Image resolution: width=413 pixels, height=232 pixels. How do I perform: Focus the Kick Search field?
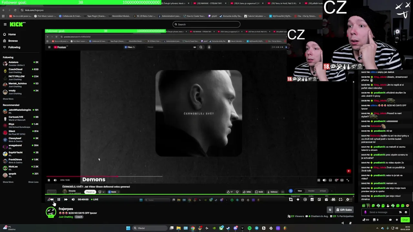coord(206,24)
